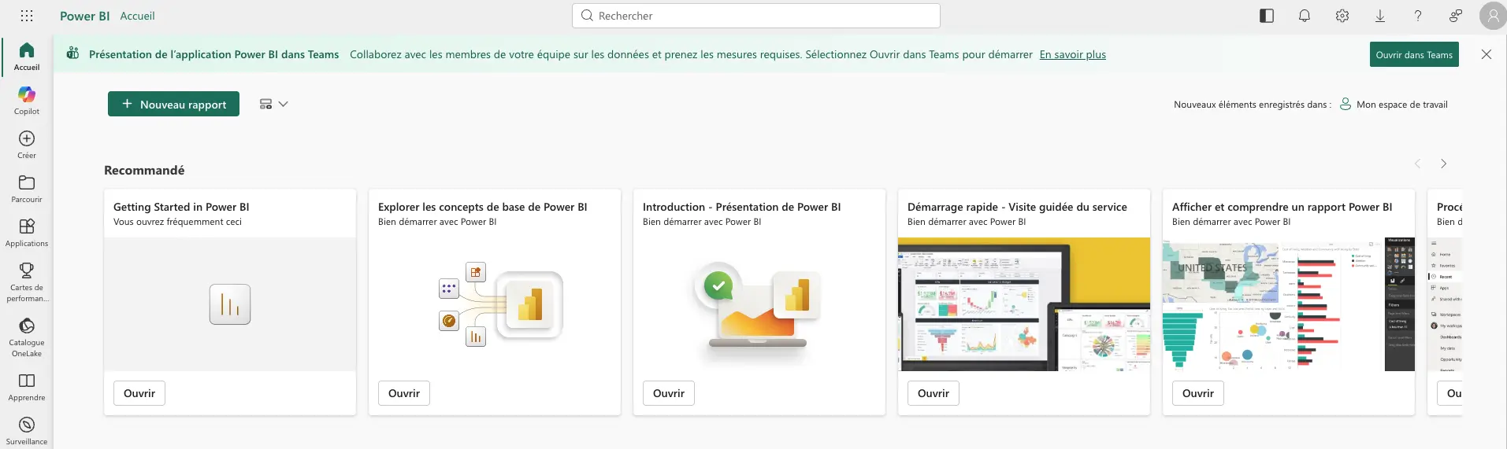
Task: Click text Vous ouvrez fréquemment ceci
Action: [x=177, y=222]
